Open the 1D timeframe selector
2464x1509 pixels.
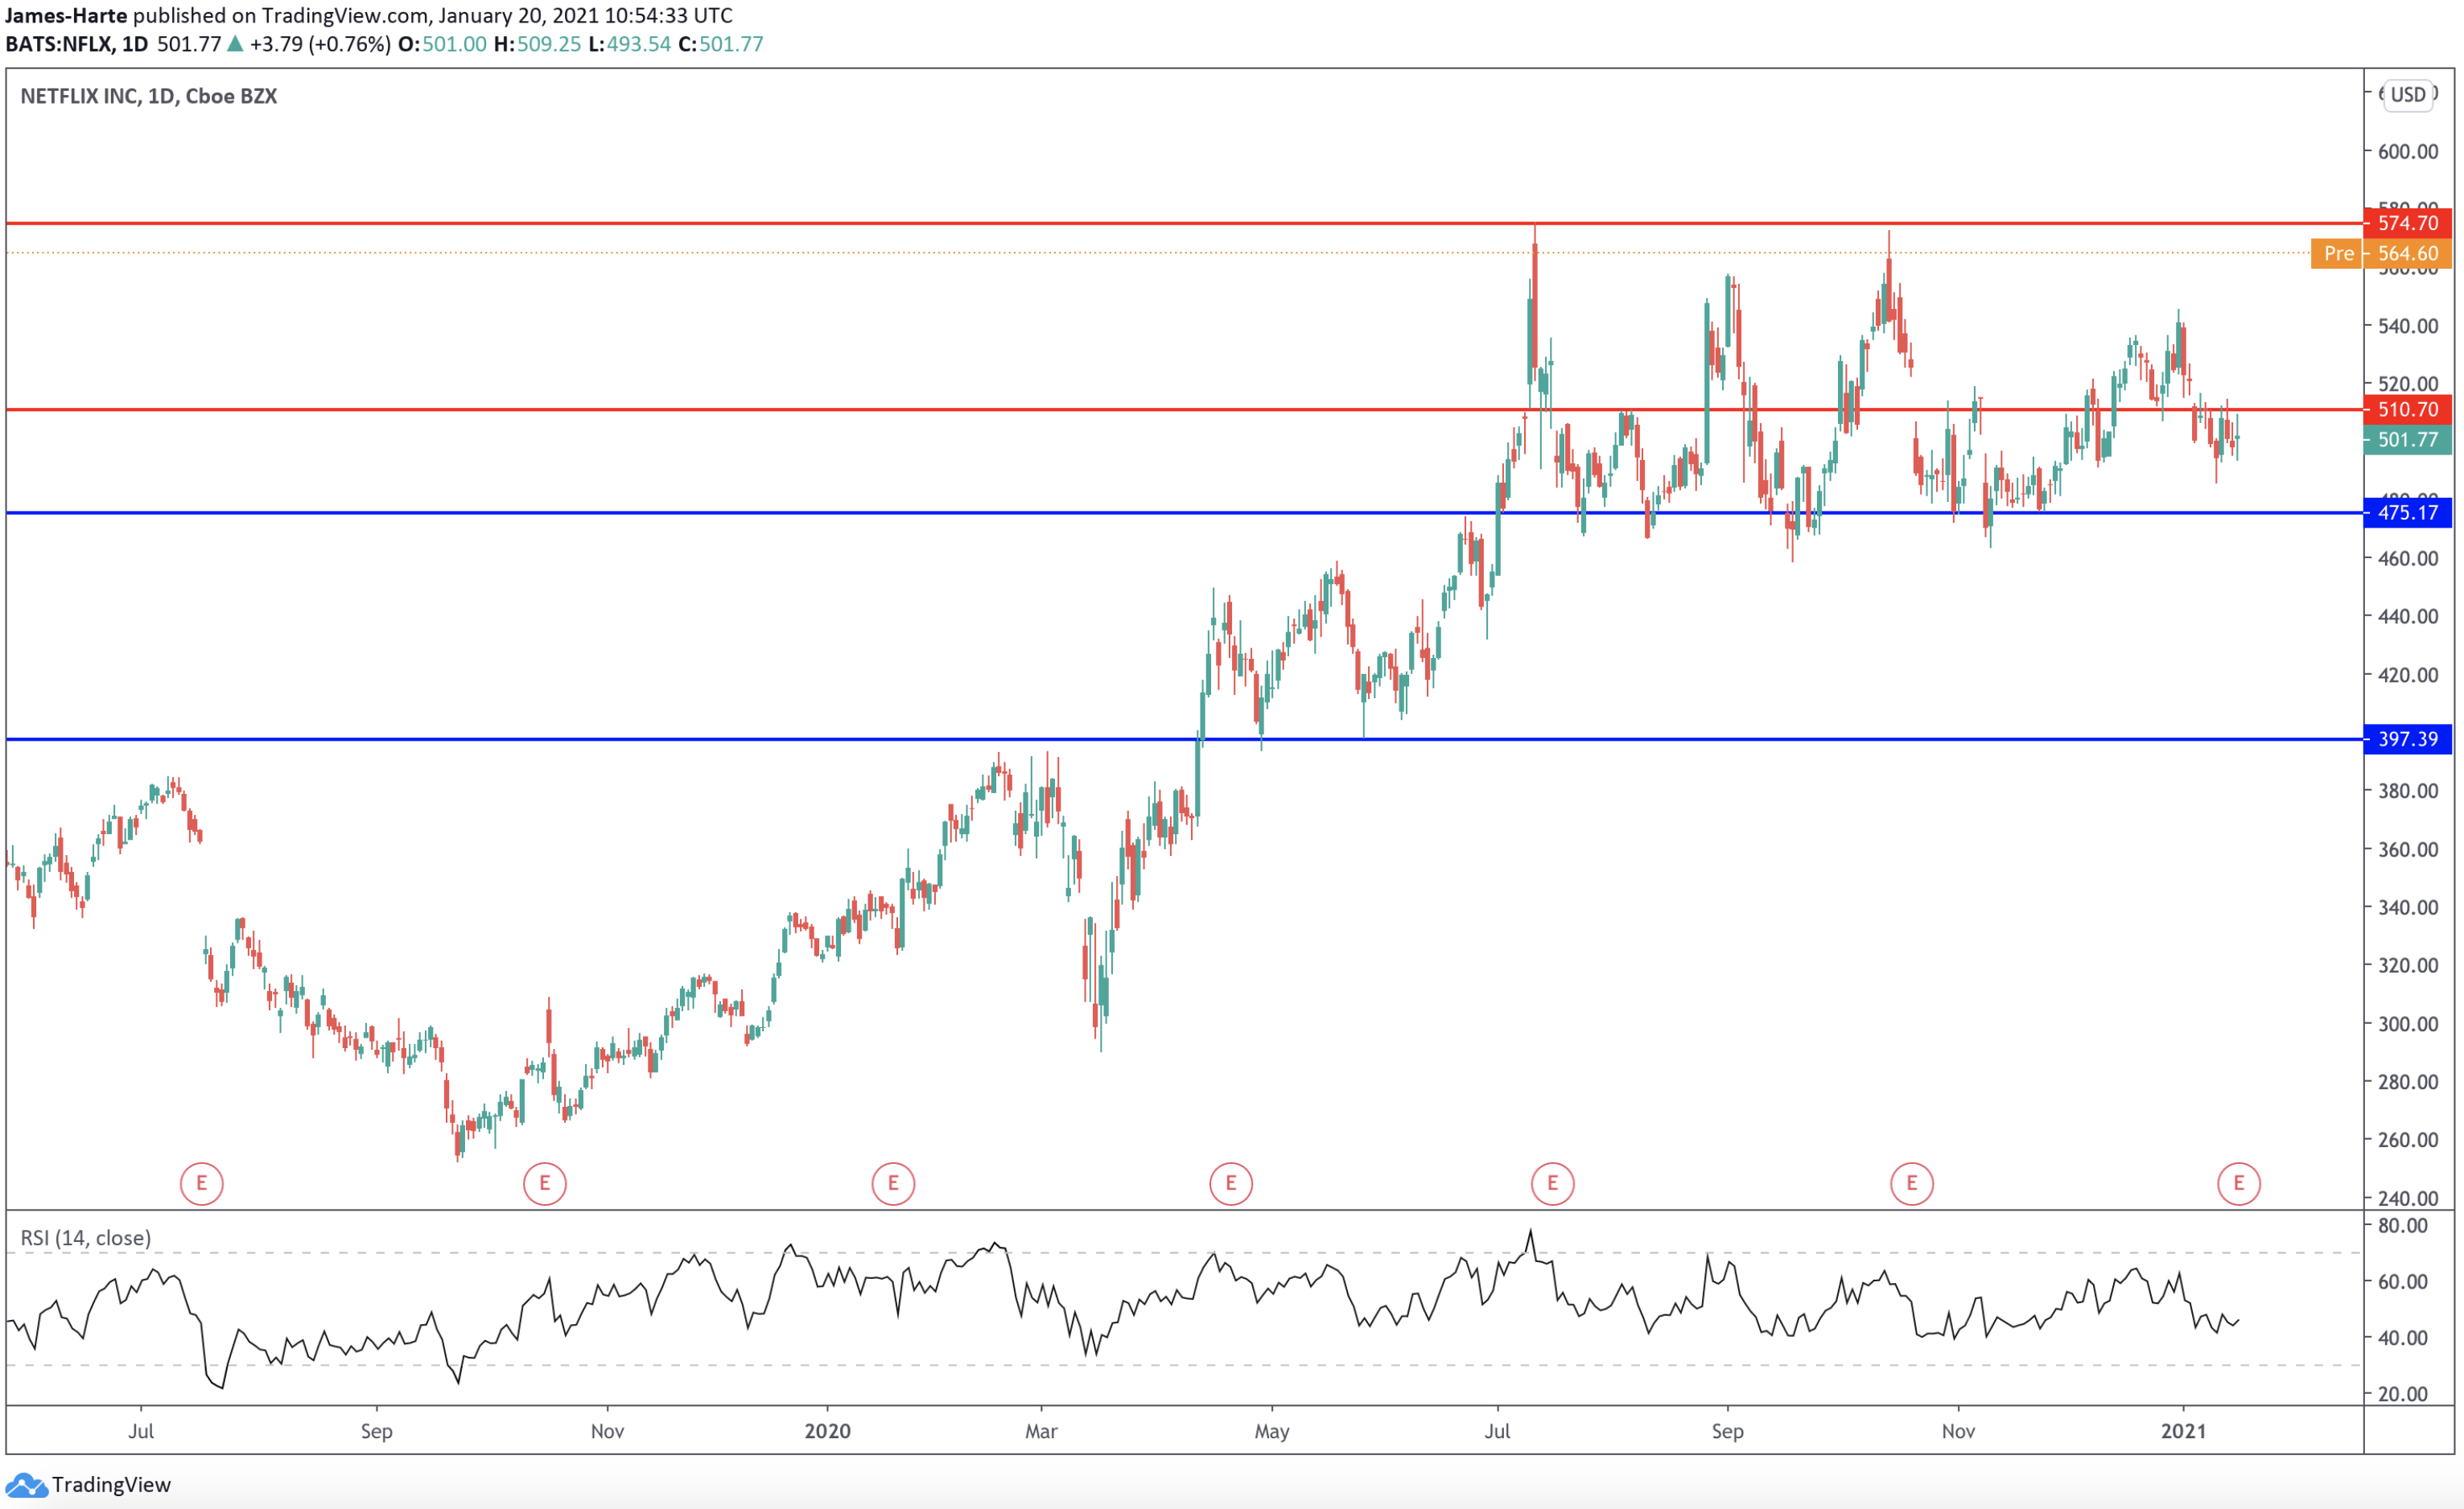click(x=137, y=44)
